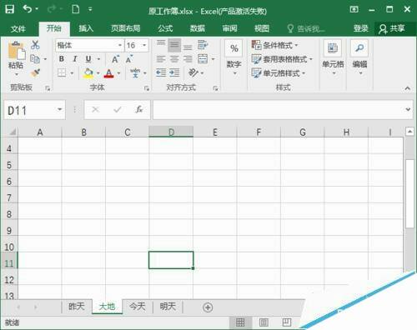
Task: Align text right
Action: pyautogui.click(x=188, y=59)
